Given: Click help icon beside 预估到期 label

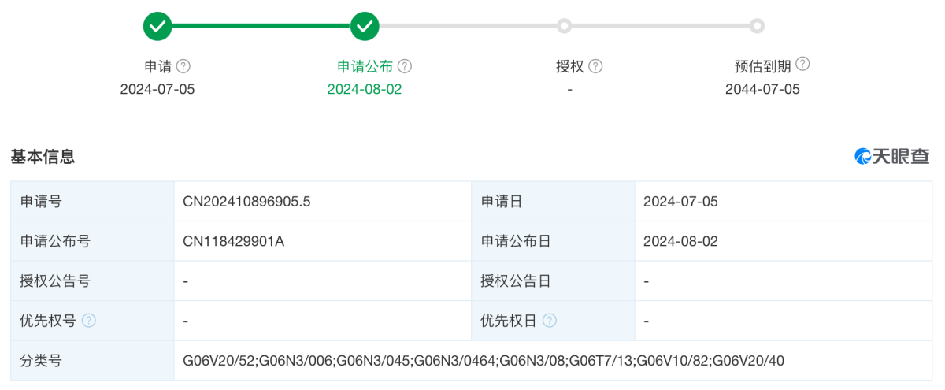Looking at the screenshot, I should click(802, 65).
